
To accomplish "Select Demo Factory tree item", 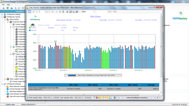I will click(14, 19).
